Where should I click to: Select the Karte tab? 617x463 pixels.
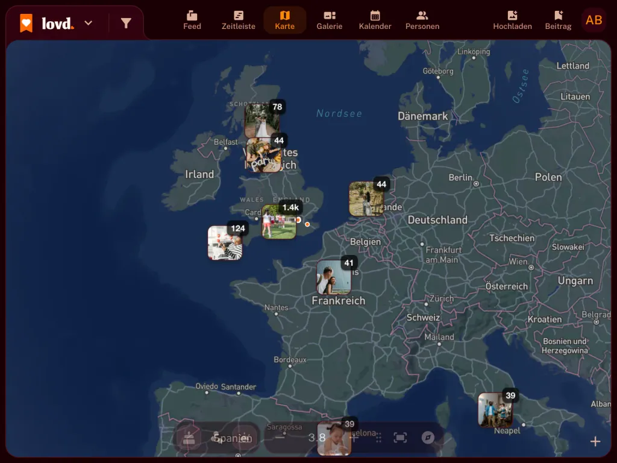285,20
